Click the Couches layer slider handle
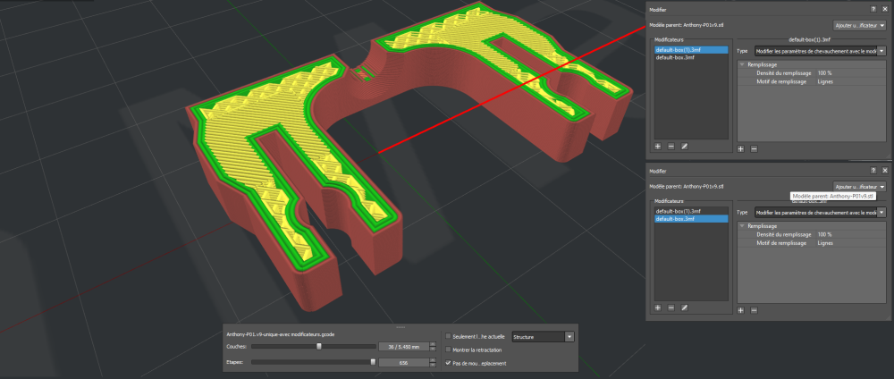This screenshot has height=379, width=894. [319, 346]
